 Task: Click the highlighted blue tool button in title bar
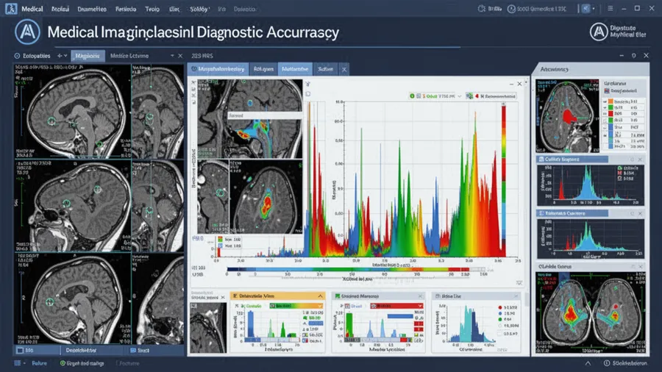click(586, 8)
